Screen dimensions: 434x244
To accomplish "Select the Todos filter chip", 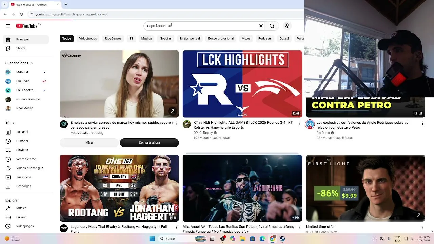I will click(67, 39).
